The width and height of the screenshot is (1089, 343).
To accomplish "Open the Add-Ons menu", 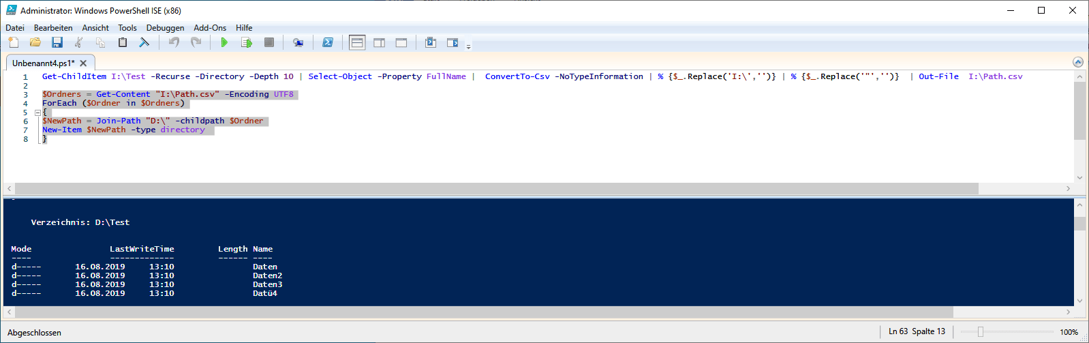I will click(x=210, y=28).
